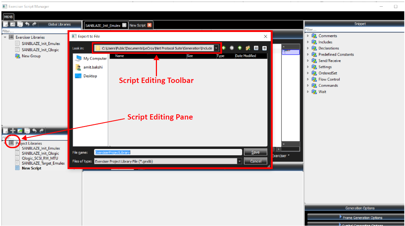Image resolution: width=405 pixels, height=226 pixels.
Task: Select New Script in Project Libraries
Action: pyautogui.click(x=31, y=168)
